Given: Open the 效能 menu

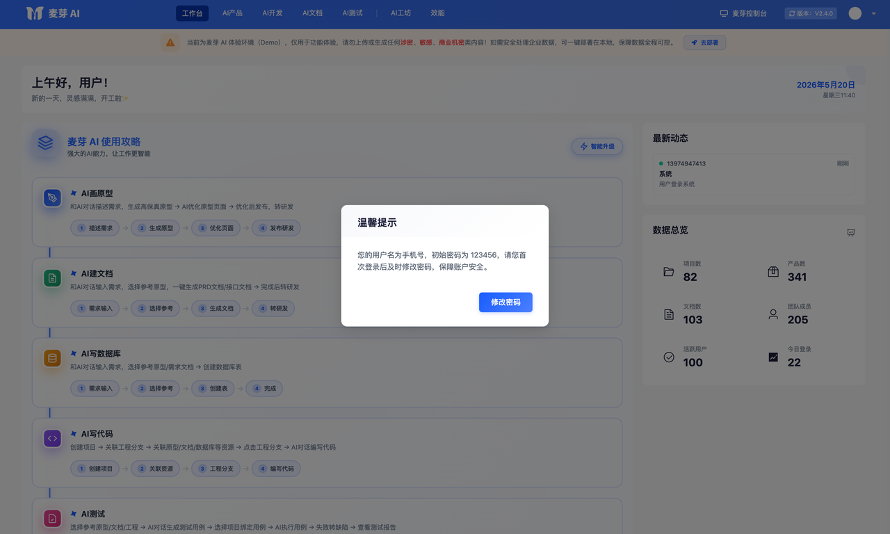Looking at the screenshot, I should (x=437, y=13).
